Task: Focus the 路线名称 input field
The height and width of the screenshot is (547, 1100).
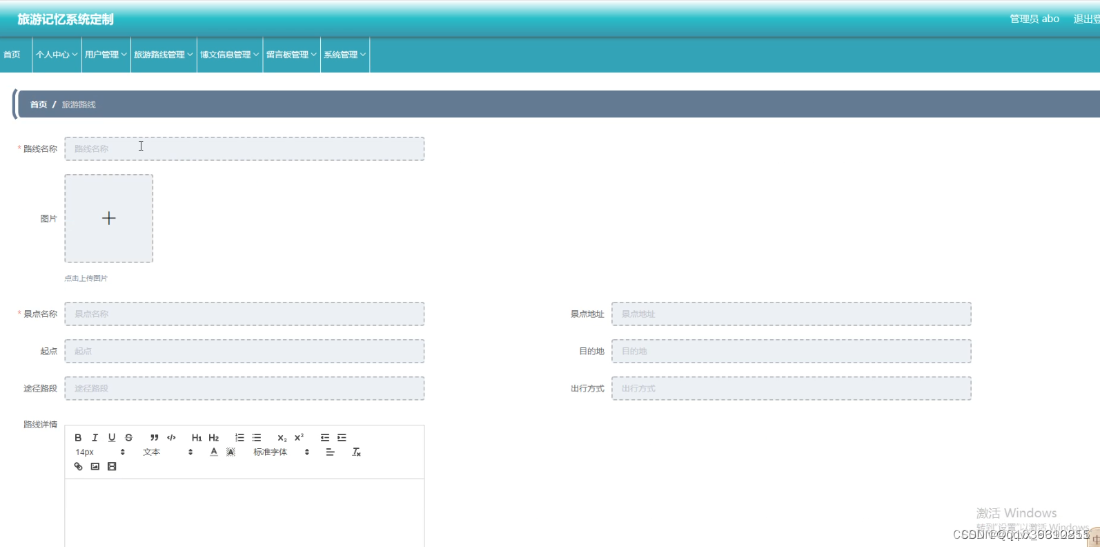Action: (x=244, y=148)
